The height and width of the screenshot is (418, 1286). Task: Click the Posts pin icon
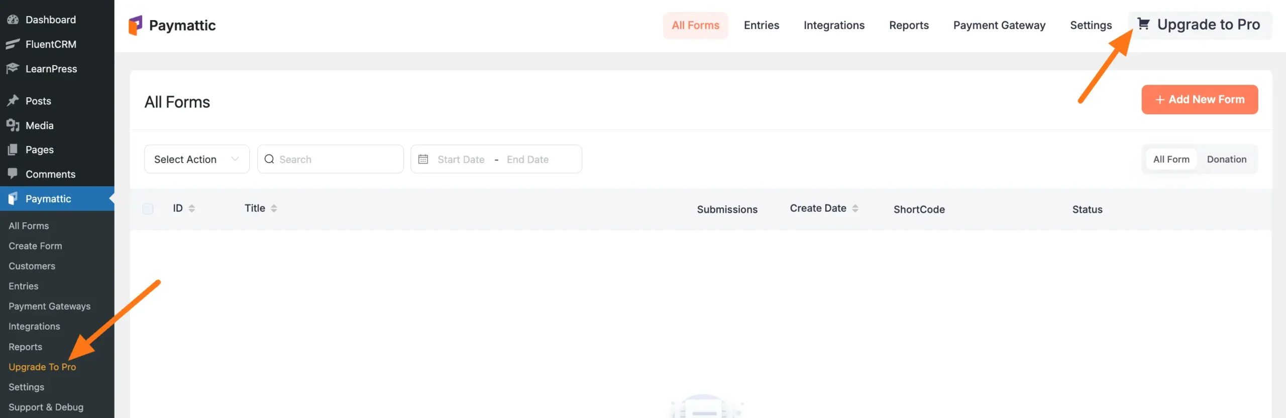[x=13, y=100]
